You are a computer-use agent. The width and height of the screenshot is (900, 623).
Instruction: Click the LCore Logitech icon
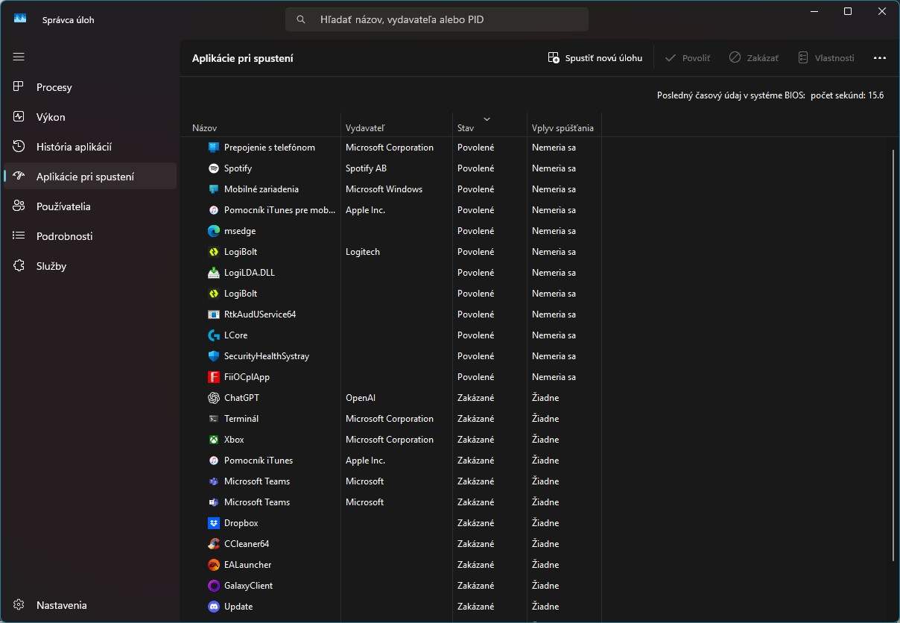(214, 335)
